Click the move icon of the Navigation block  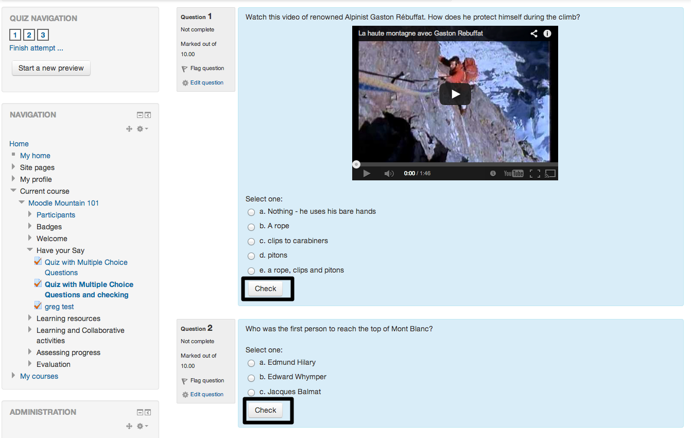(129, 129)
